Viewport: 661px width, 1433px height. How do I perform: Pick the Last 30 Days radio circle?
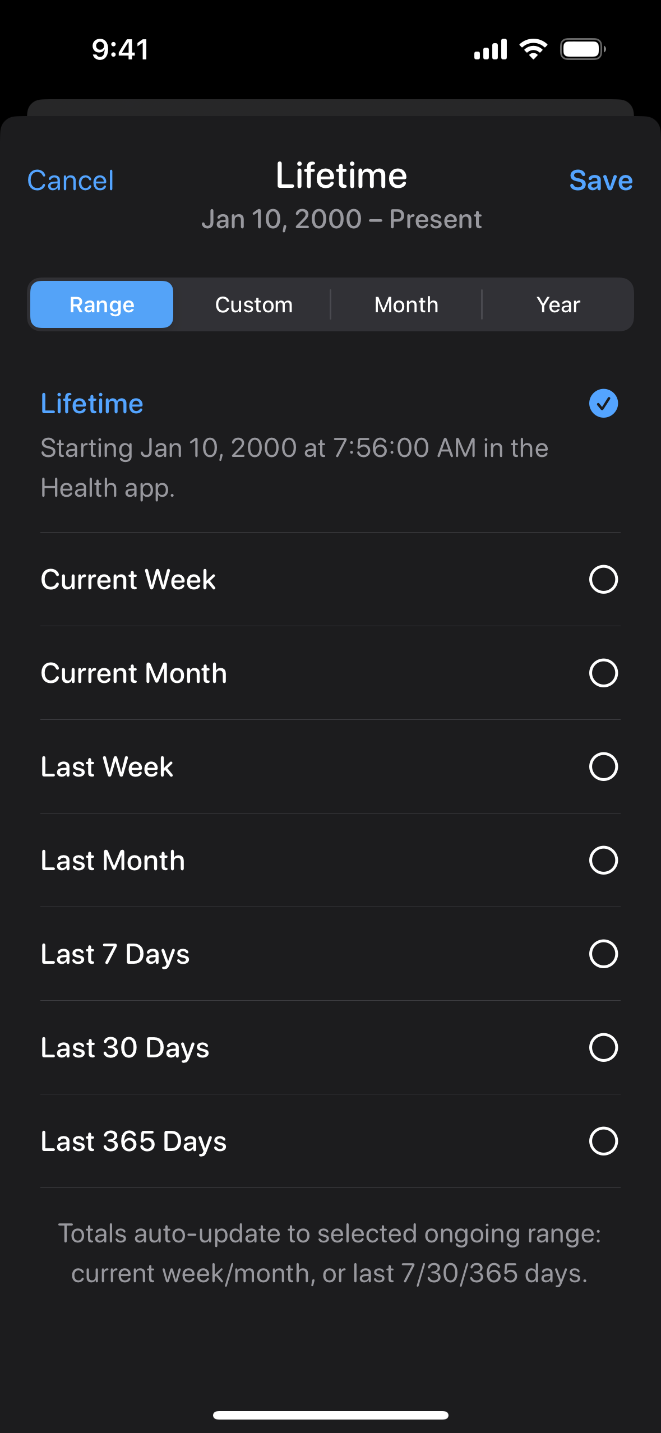[603, 1047]
